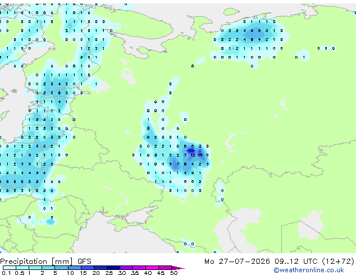Click the 15–20 mm legend color swatch
The height and width of the screenshot is (275, 356).
88,268
